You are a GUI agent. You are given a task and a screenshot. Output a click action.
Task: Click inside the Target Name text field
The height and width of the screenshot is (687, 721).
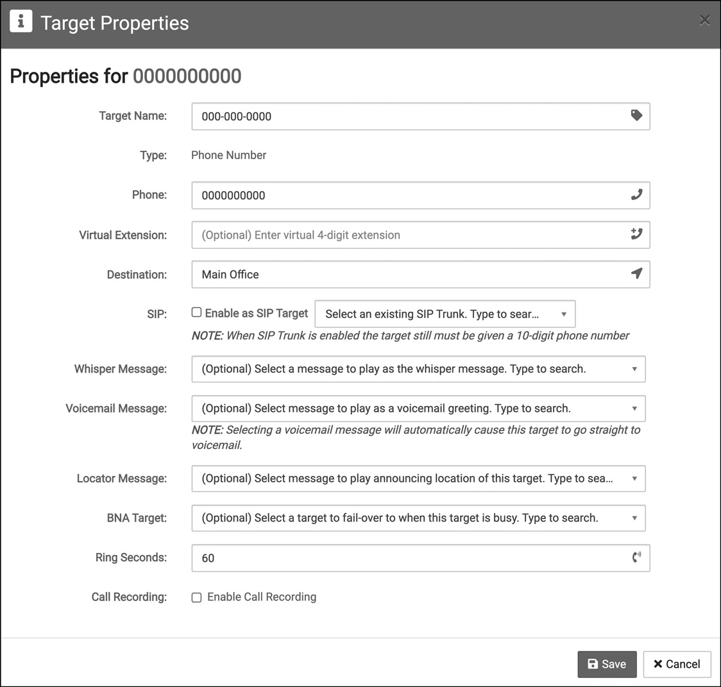pyautogui.click(x=385, y=116)
